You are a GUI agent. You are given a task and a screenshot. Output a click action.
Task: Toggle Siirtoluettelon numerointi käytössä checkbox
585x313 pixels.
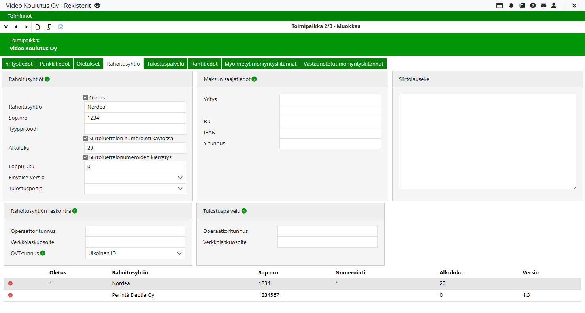(85, 139)
